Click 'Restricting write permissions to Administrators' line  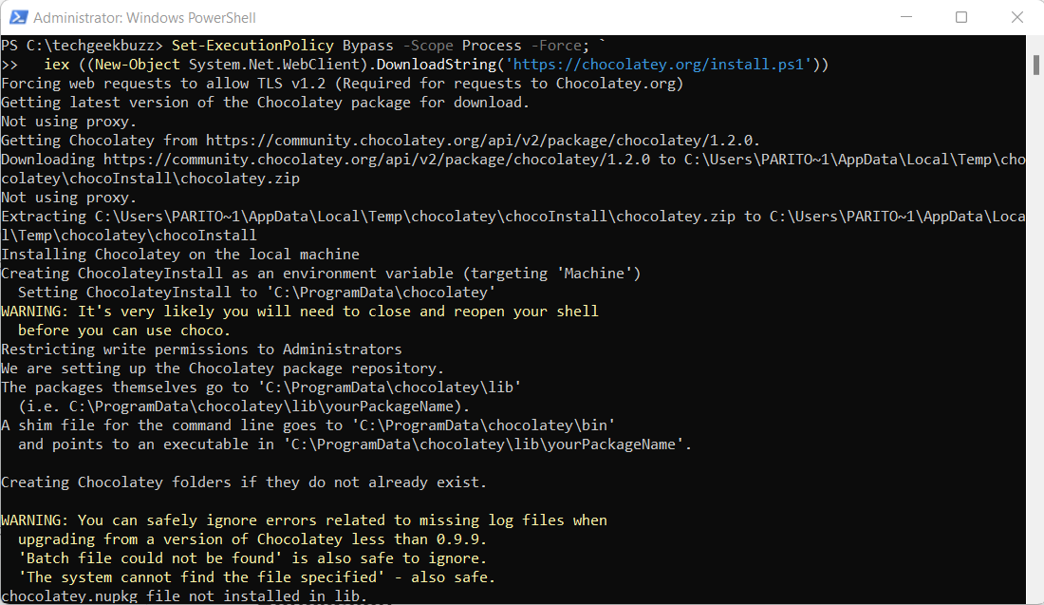coord(201,350)
